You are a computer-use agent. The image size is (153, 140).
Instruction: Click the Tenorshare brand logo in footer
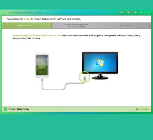[142, 109]
